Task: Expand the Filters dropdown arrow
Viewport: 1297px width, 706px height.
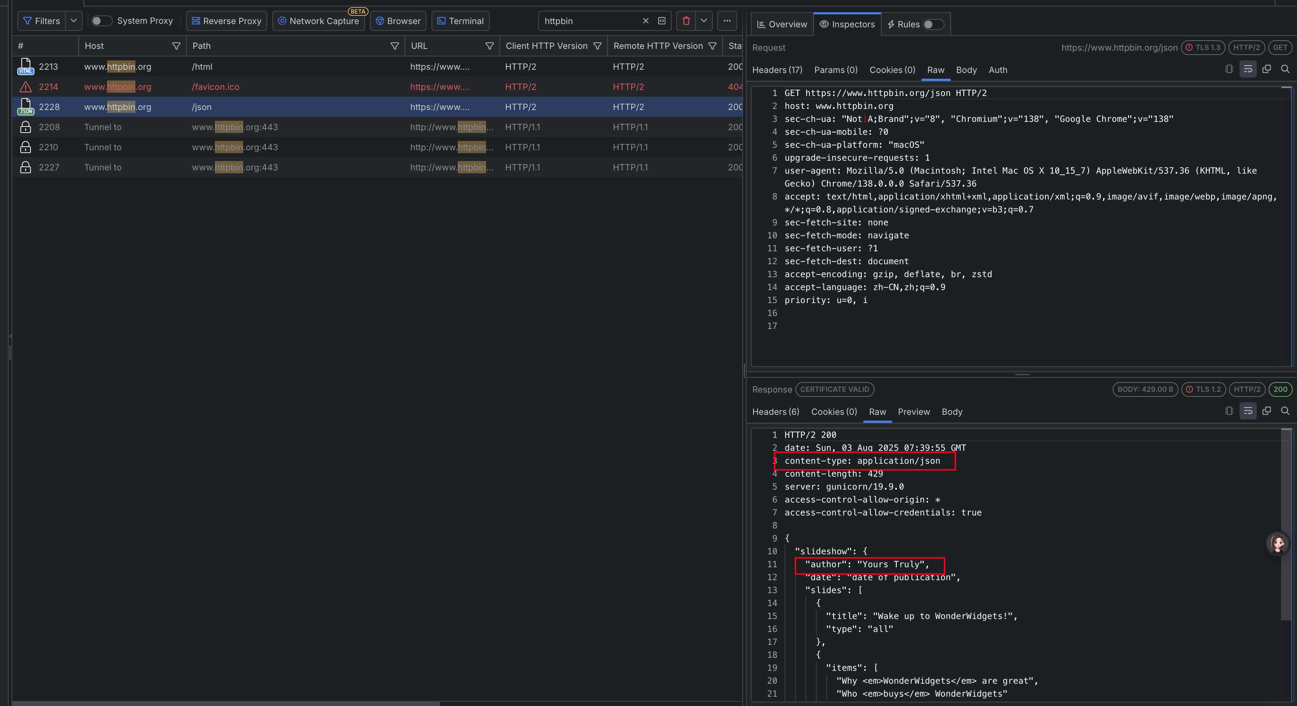Action: coord(74,20)
